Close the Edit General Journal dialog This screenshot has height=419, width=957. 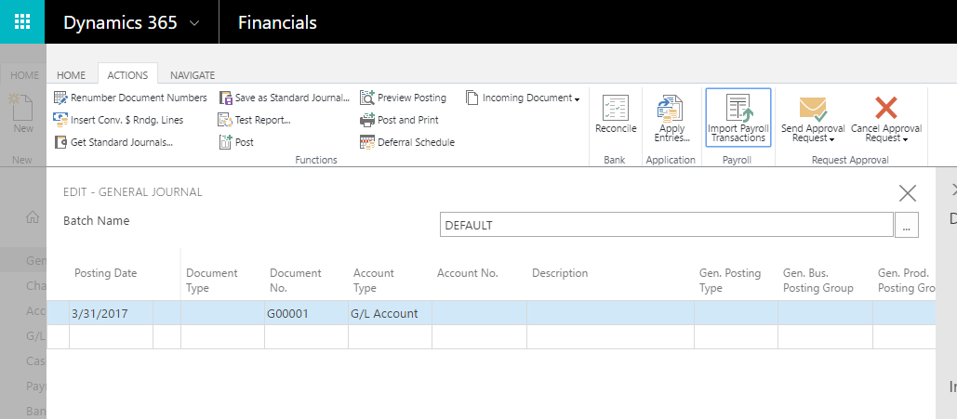(908, 193)
